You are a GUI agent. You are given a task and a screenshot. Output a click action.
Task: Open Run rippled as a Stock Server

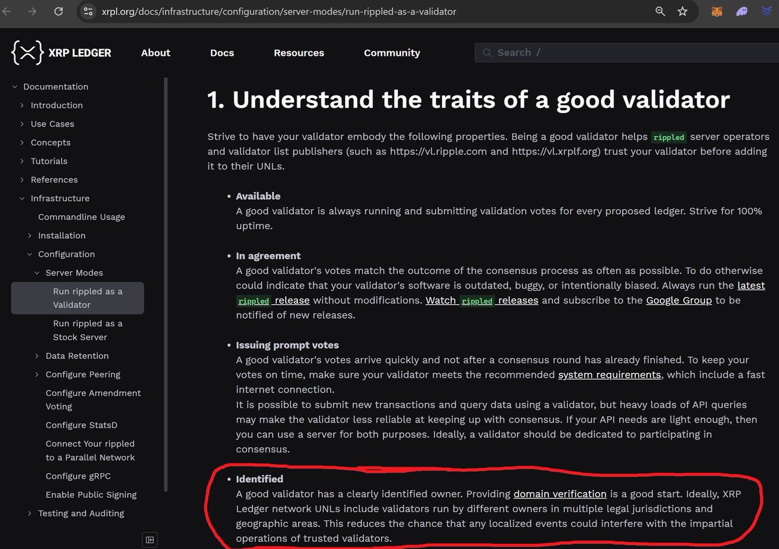pos(88,330)
